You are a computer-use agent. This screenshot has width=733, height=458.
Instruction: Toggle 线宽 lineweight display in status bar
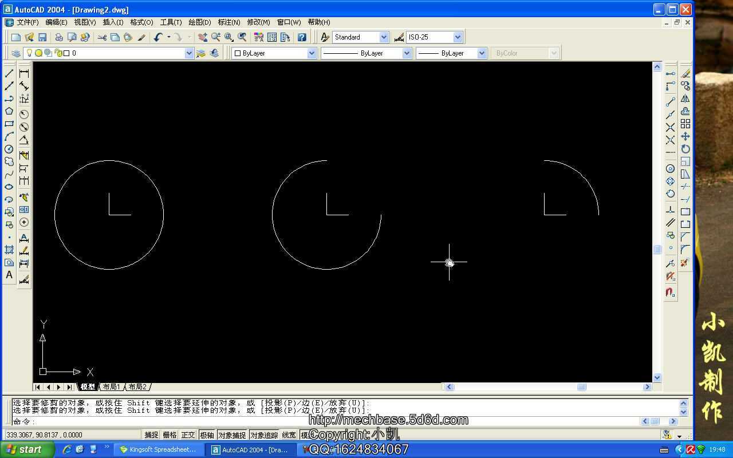pos(289,435)
